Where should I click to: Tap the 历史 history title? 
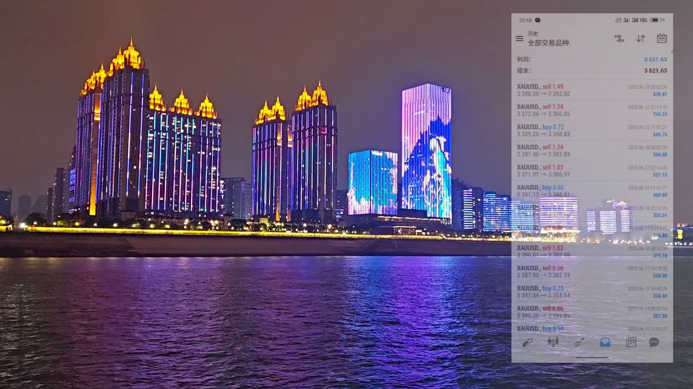point(533,33)
